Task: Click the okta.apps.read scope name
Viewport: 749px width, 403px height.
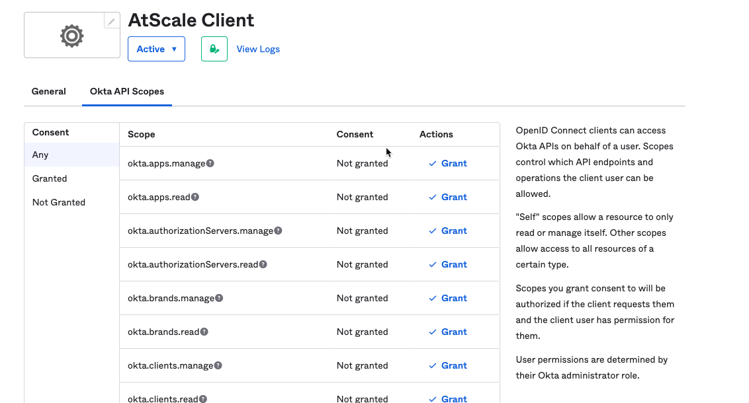Action: pos(159,197)
